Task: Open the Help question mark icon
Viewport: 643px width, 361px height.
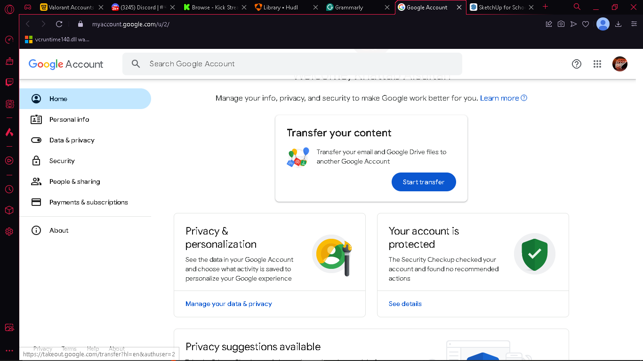Action: 577,64
